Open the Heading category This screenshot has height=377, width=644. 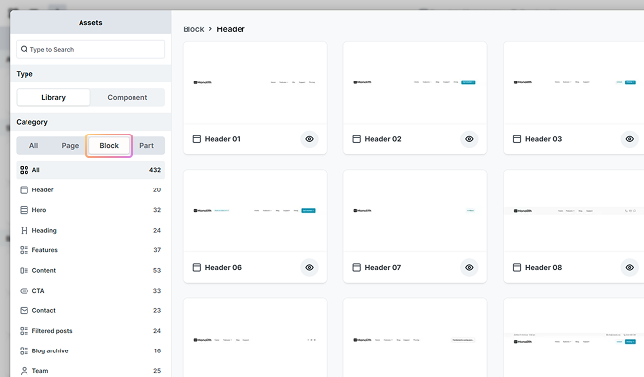(x=90, y=230)
